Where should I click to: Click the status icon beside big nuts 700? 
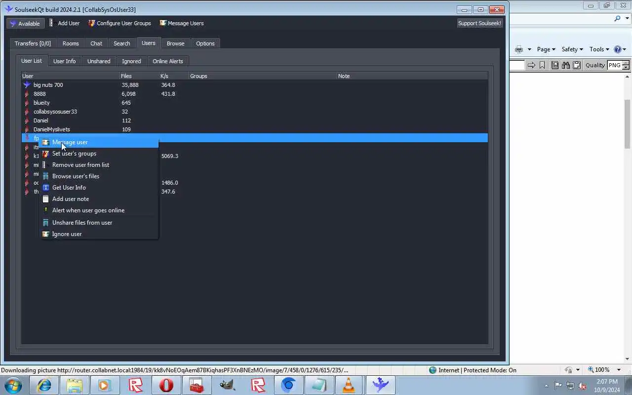(27, 85)
